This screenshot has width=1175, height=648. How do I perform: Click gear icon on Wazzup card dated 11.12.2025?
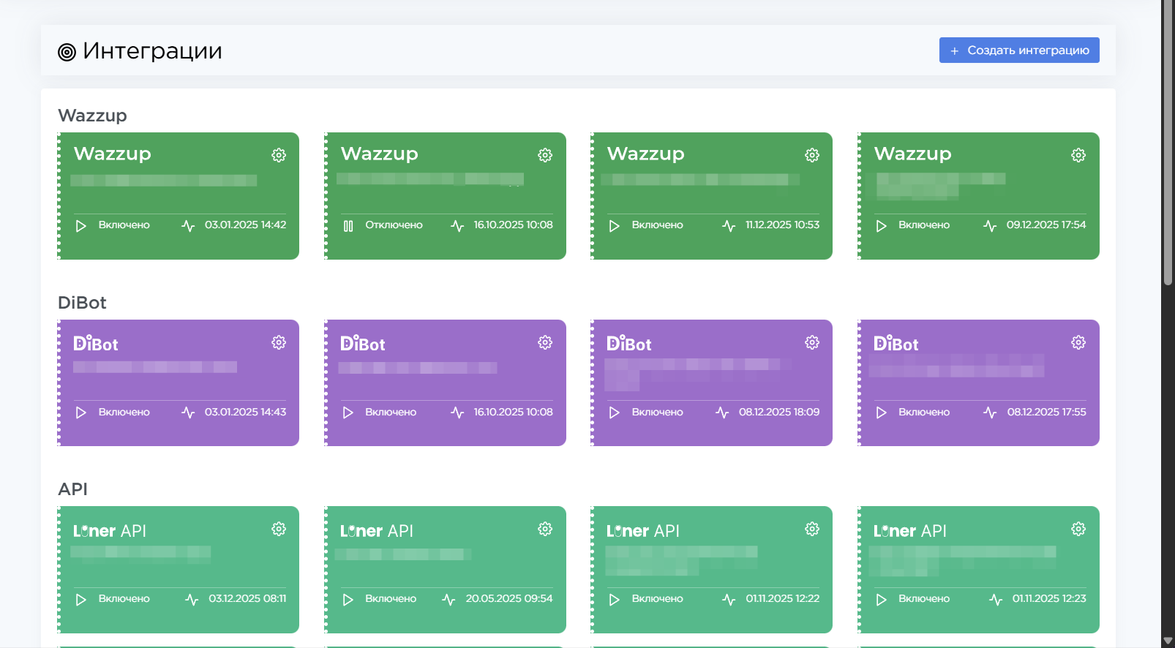[812, 155]
